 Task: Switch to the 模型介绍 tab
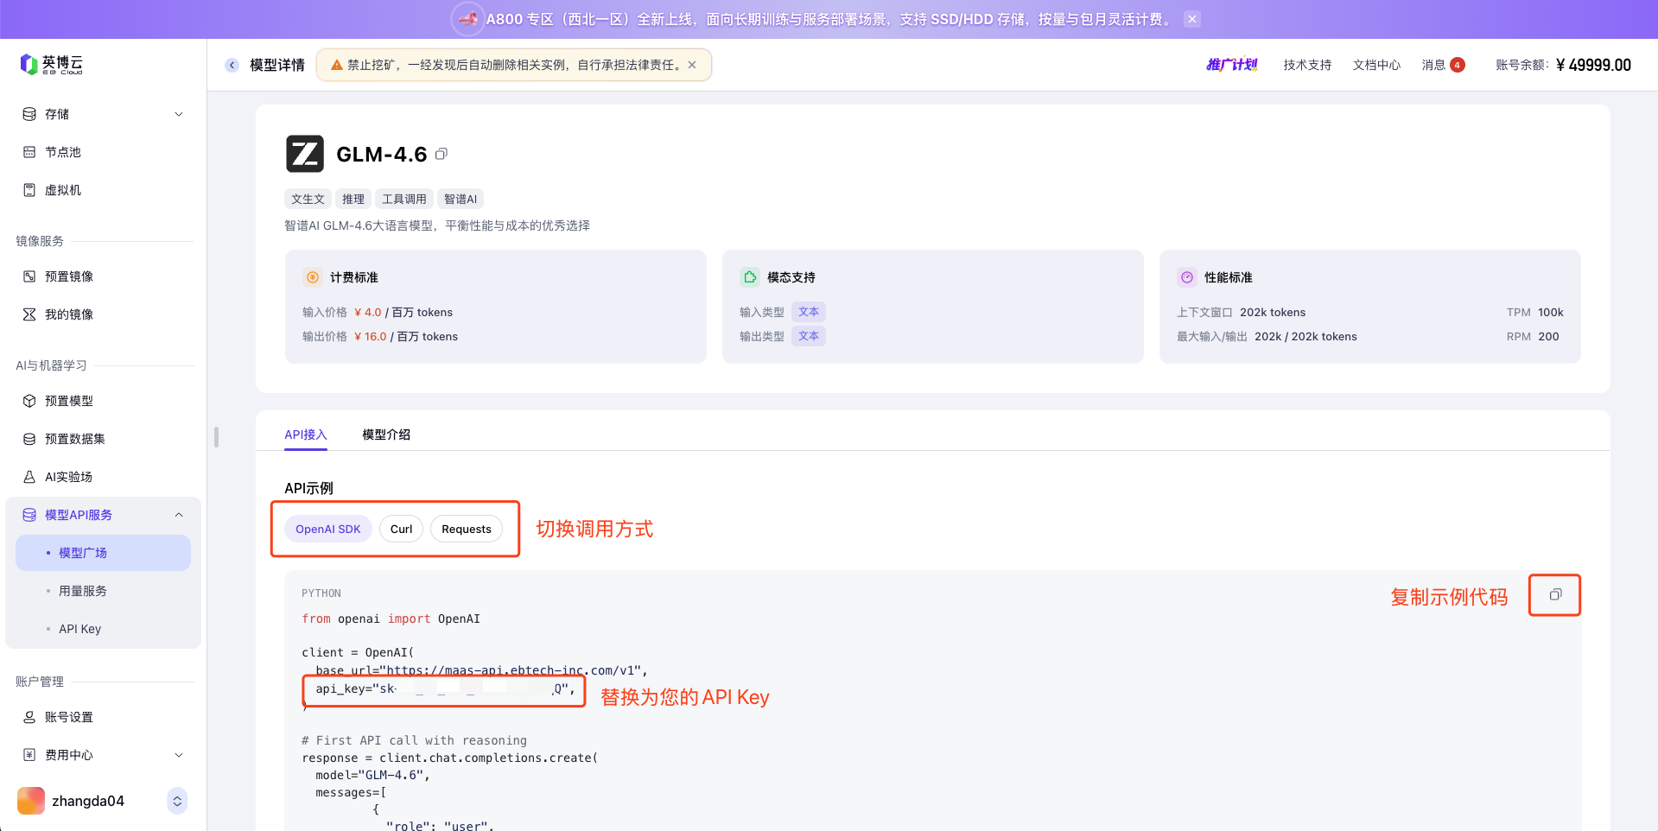pos(385,435)
